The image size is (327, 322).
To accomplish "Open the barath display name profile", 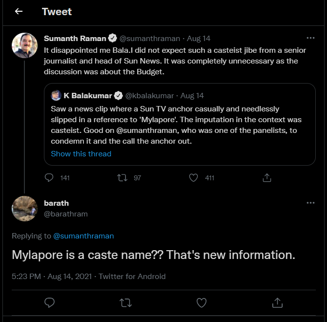I will point(56,203).
